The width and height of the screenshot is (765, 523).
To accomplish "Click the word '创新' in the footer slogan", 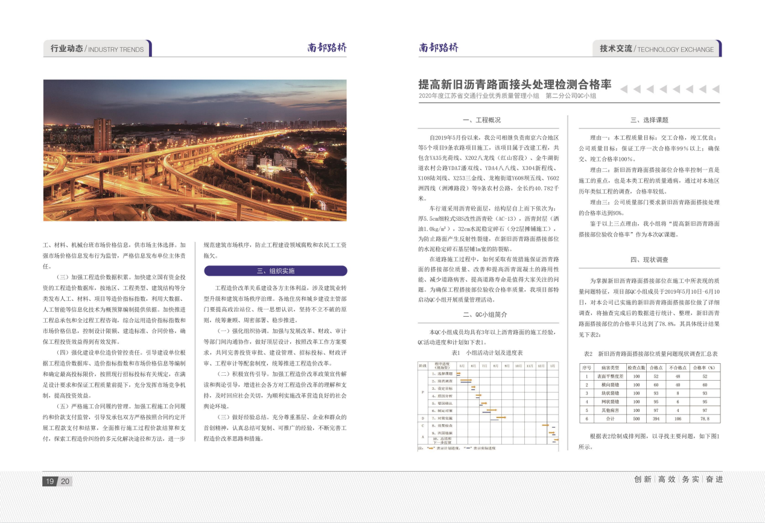I will pos(643,480).
